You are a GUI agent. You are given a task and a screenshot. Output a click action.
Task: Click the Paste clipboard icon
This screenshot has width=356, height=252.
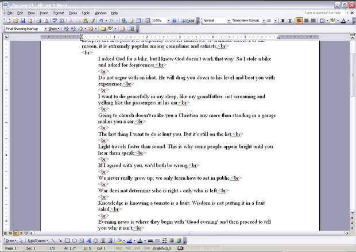[85, 21]
